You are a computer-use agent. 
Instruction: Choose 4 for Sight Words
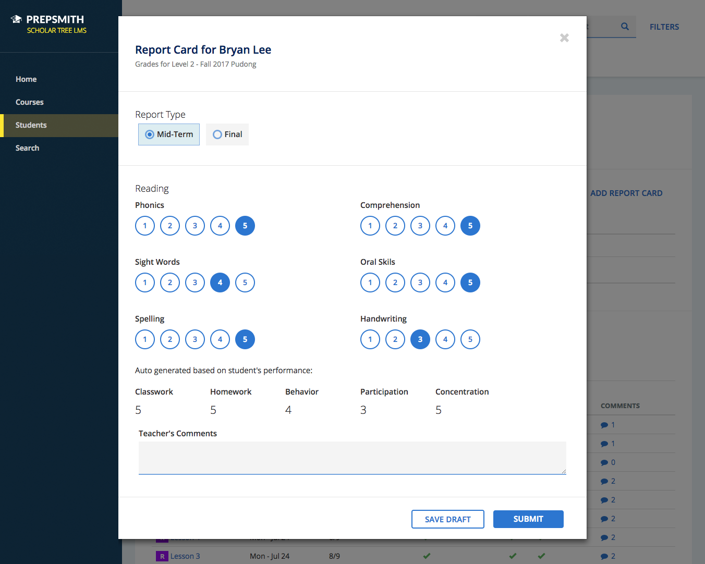click(220, 283)
